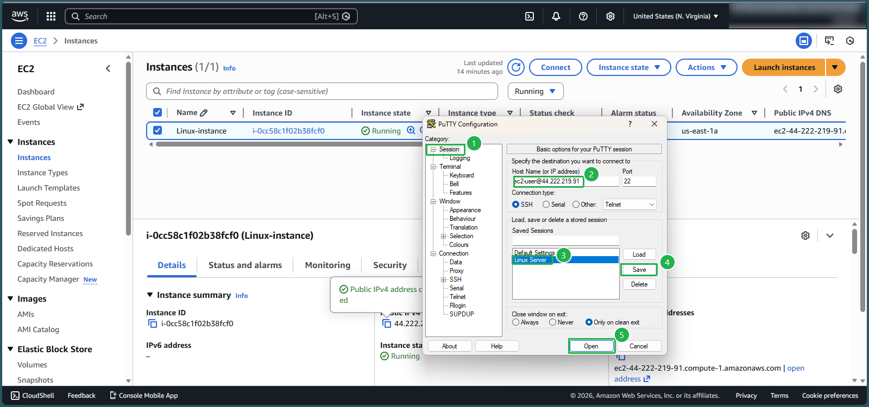Open the tutorials screen icon in breadcrumb bar
Image resolution: width=869 pixels, height=407 pixels.
pos(829,41)
